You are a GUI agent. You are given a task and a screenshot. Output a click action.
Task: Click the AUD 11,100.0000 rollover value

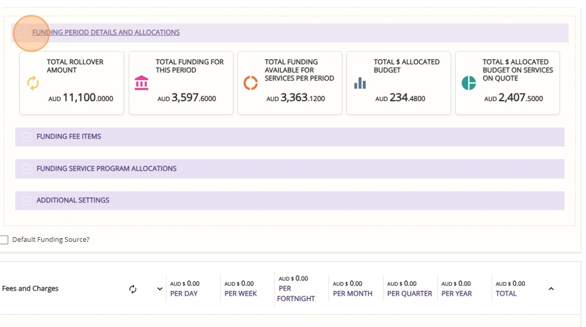(81, 98)
